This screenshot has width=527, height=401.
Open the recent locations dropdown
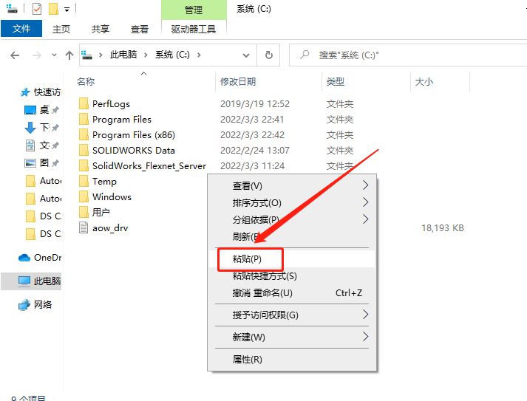(54, 55)
